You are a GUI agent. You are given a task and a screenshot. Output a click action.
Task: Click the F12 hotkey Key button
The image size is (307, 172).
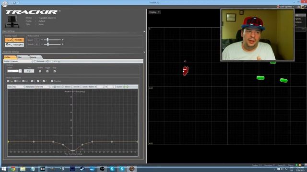tap(29, 71)
